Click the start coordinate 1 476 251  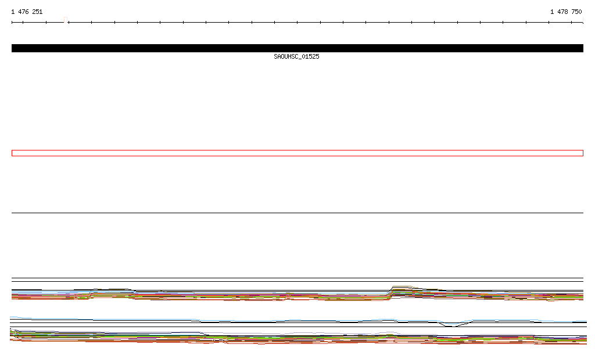[27, 12]
